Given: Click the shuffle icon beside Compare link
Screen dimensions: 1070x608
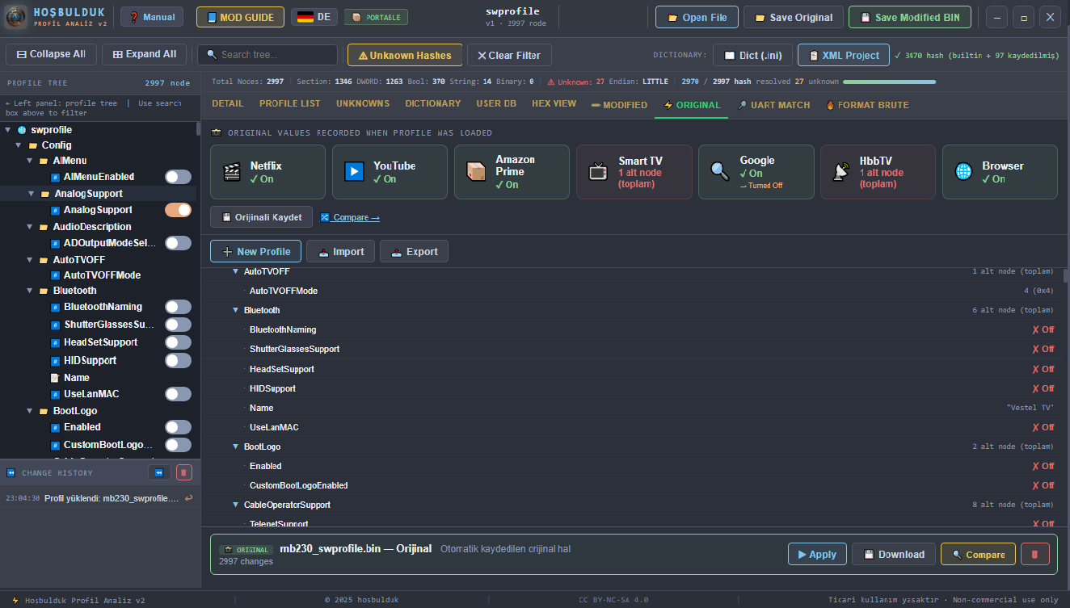Looking at the screenshot, I should tap(325, 217).
